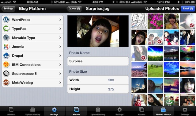Image resolution: width=196 pixels, height=116 pixels.
Task: Select the blue clouds over lake thumbnail
Action: coord(171,70)
